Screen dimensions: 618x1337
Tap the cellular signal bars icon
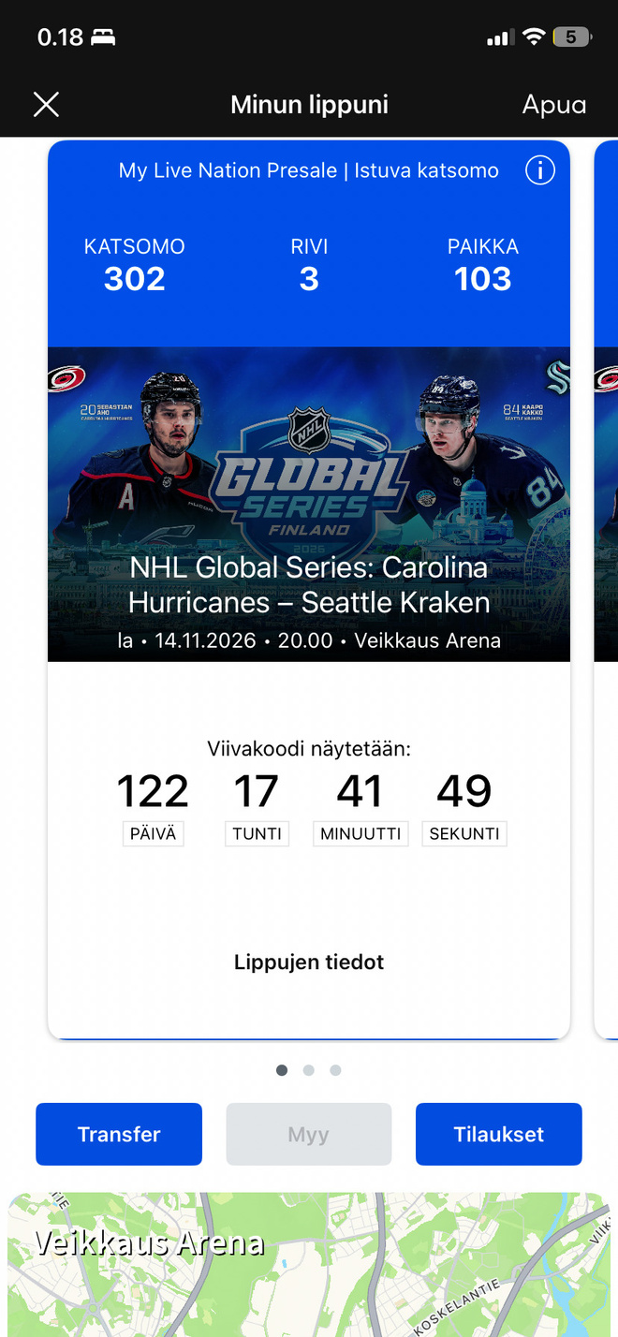[x=500, y=38]
